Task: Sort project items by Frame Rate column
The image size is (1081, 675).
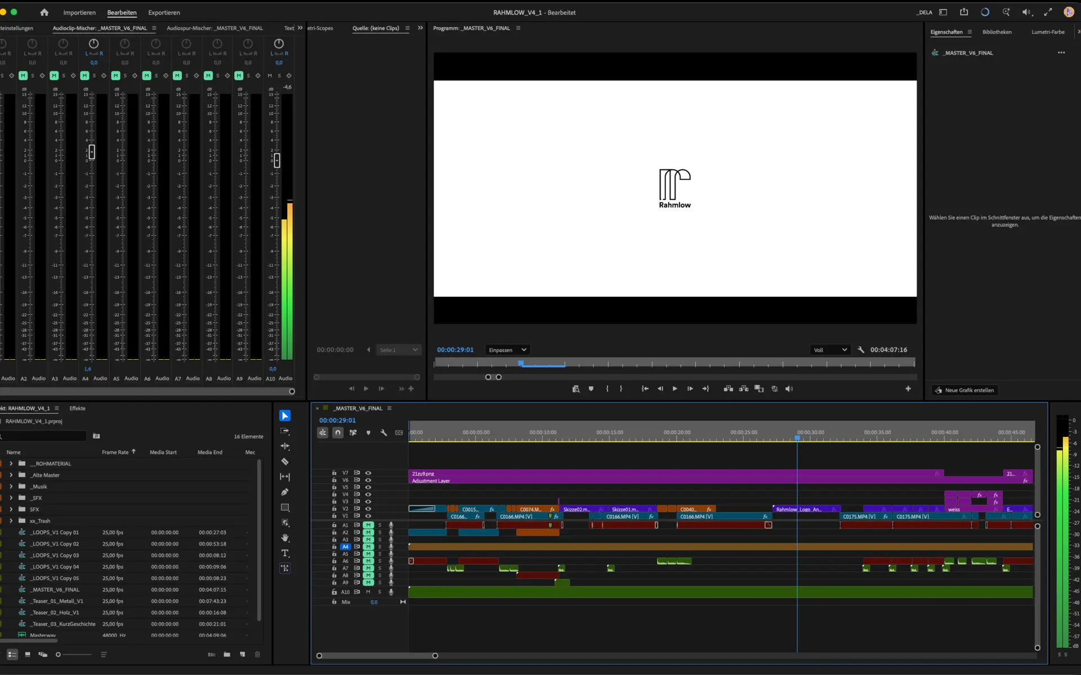Action: pyautogui.click(x=115, y=452)
